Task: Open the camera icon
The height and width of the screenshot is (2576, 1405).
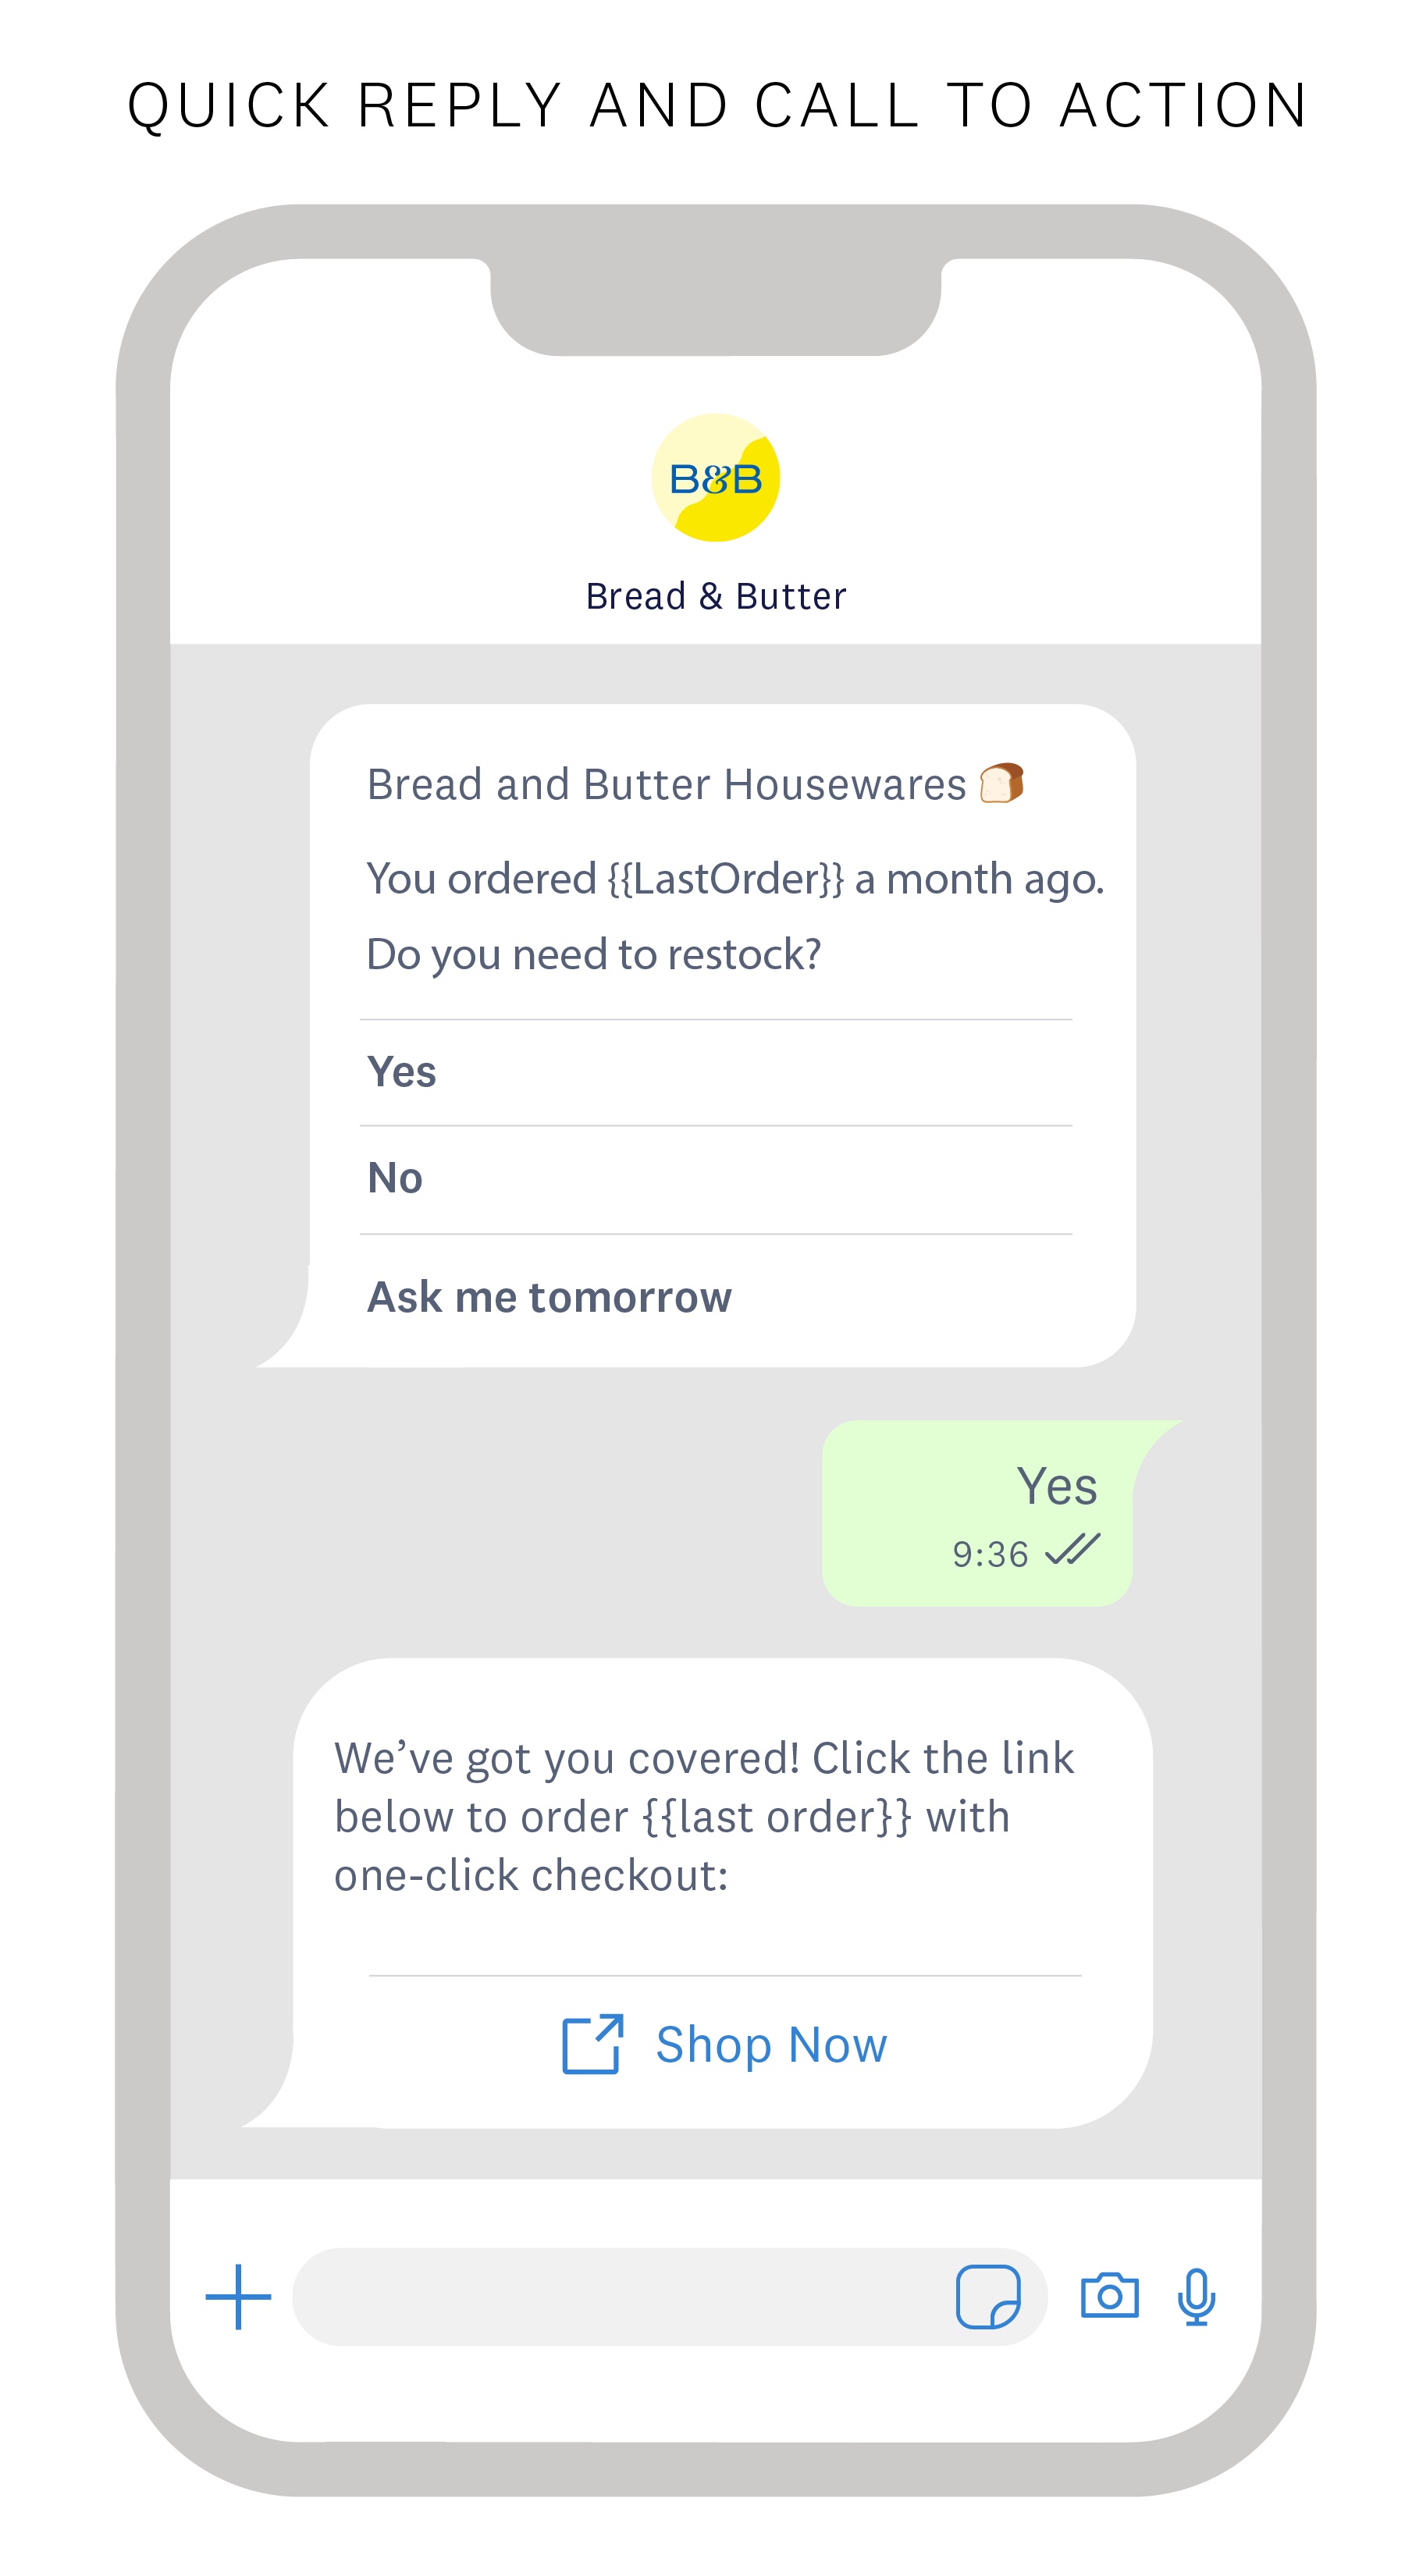Action: pyautogui.click(x=1109, y=2296)
